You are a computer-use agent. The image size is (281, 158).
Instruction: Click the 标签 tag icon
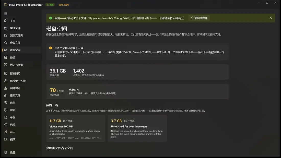click(x=6, y=125)
